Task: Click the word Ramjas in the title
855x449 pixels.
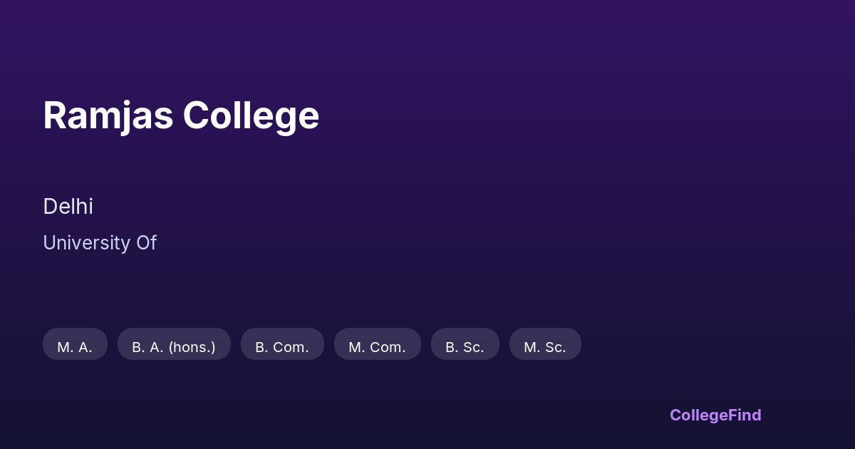Action: tap(108, 115)
